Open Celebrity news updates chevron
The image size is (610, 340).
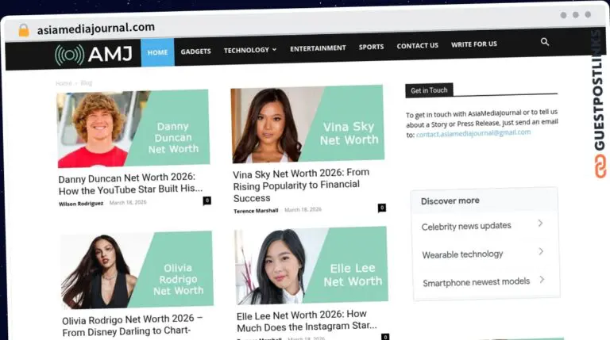(540, 223)
